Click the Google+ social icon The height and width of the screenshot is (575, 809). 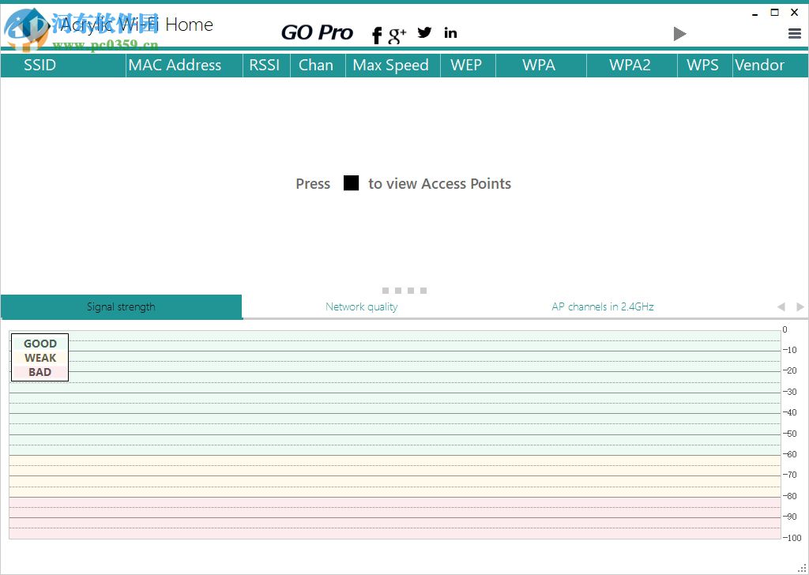pyautogui.click(x=397, y=34)
